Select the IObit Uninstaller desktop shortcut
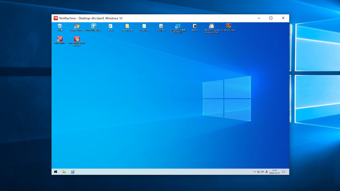 [94, 27]
